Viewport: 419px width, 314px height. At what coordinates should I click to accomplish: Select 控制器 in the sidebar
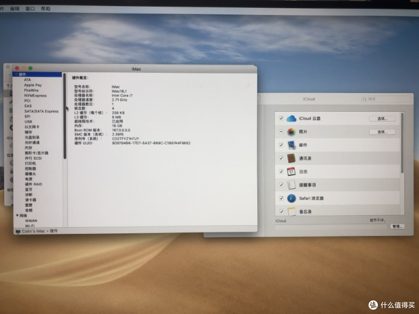click(30, 168)
